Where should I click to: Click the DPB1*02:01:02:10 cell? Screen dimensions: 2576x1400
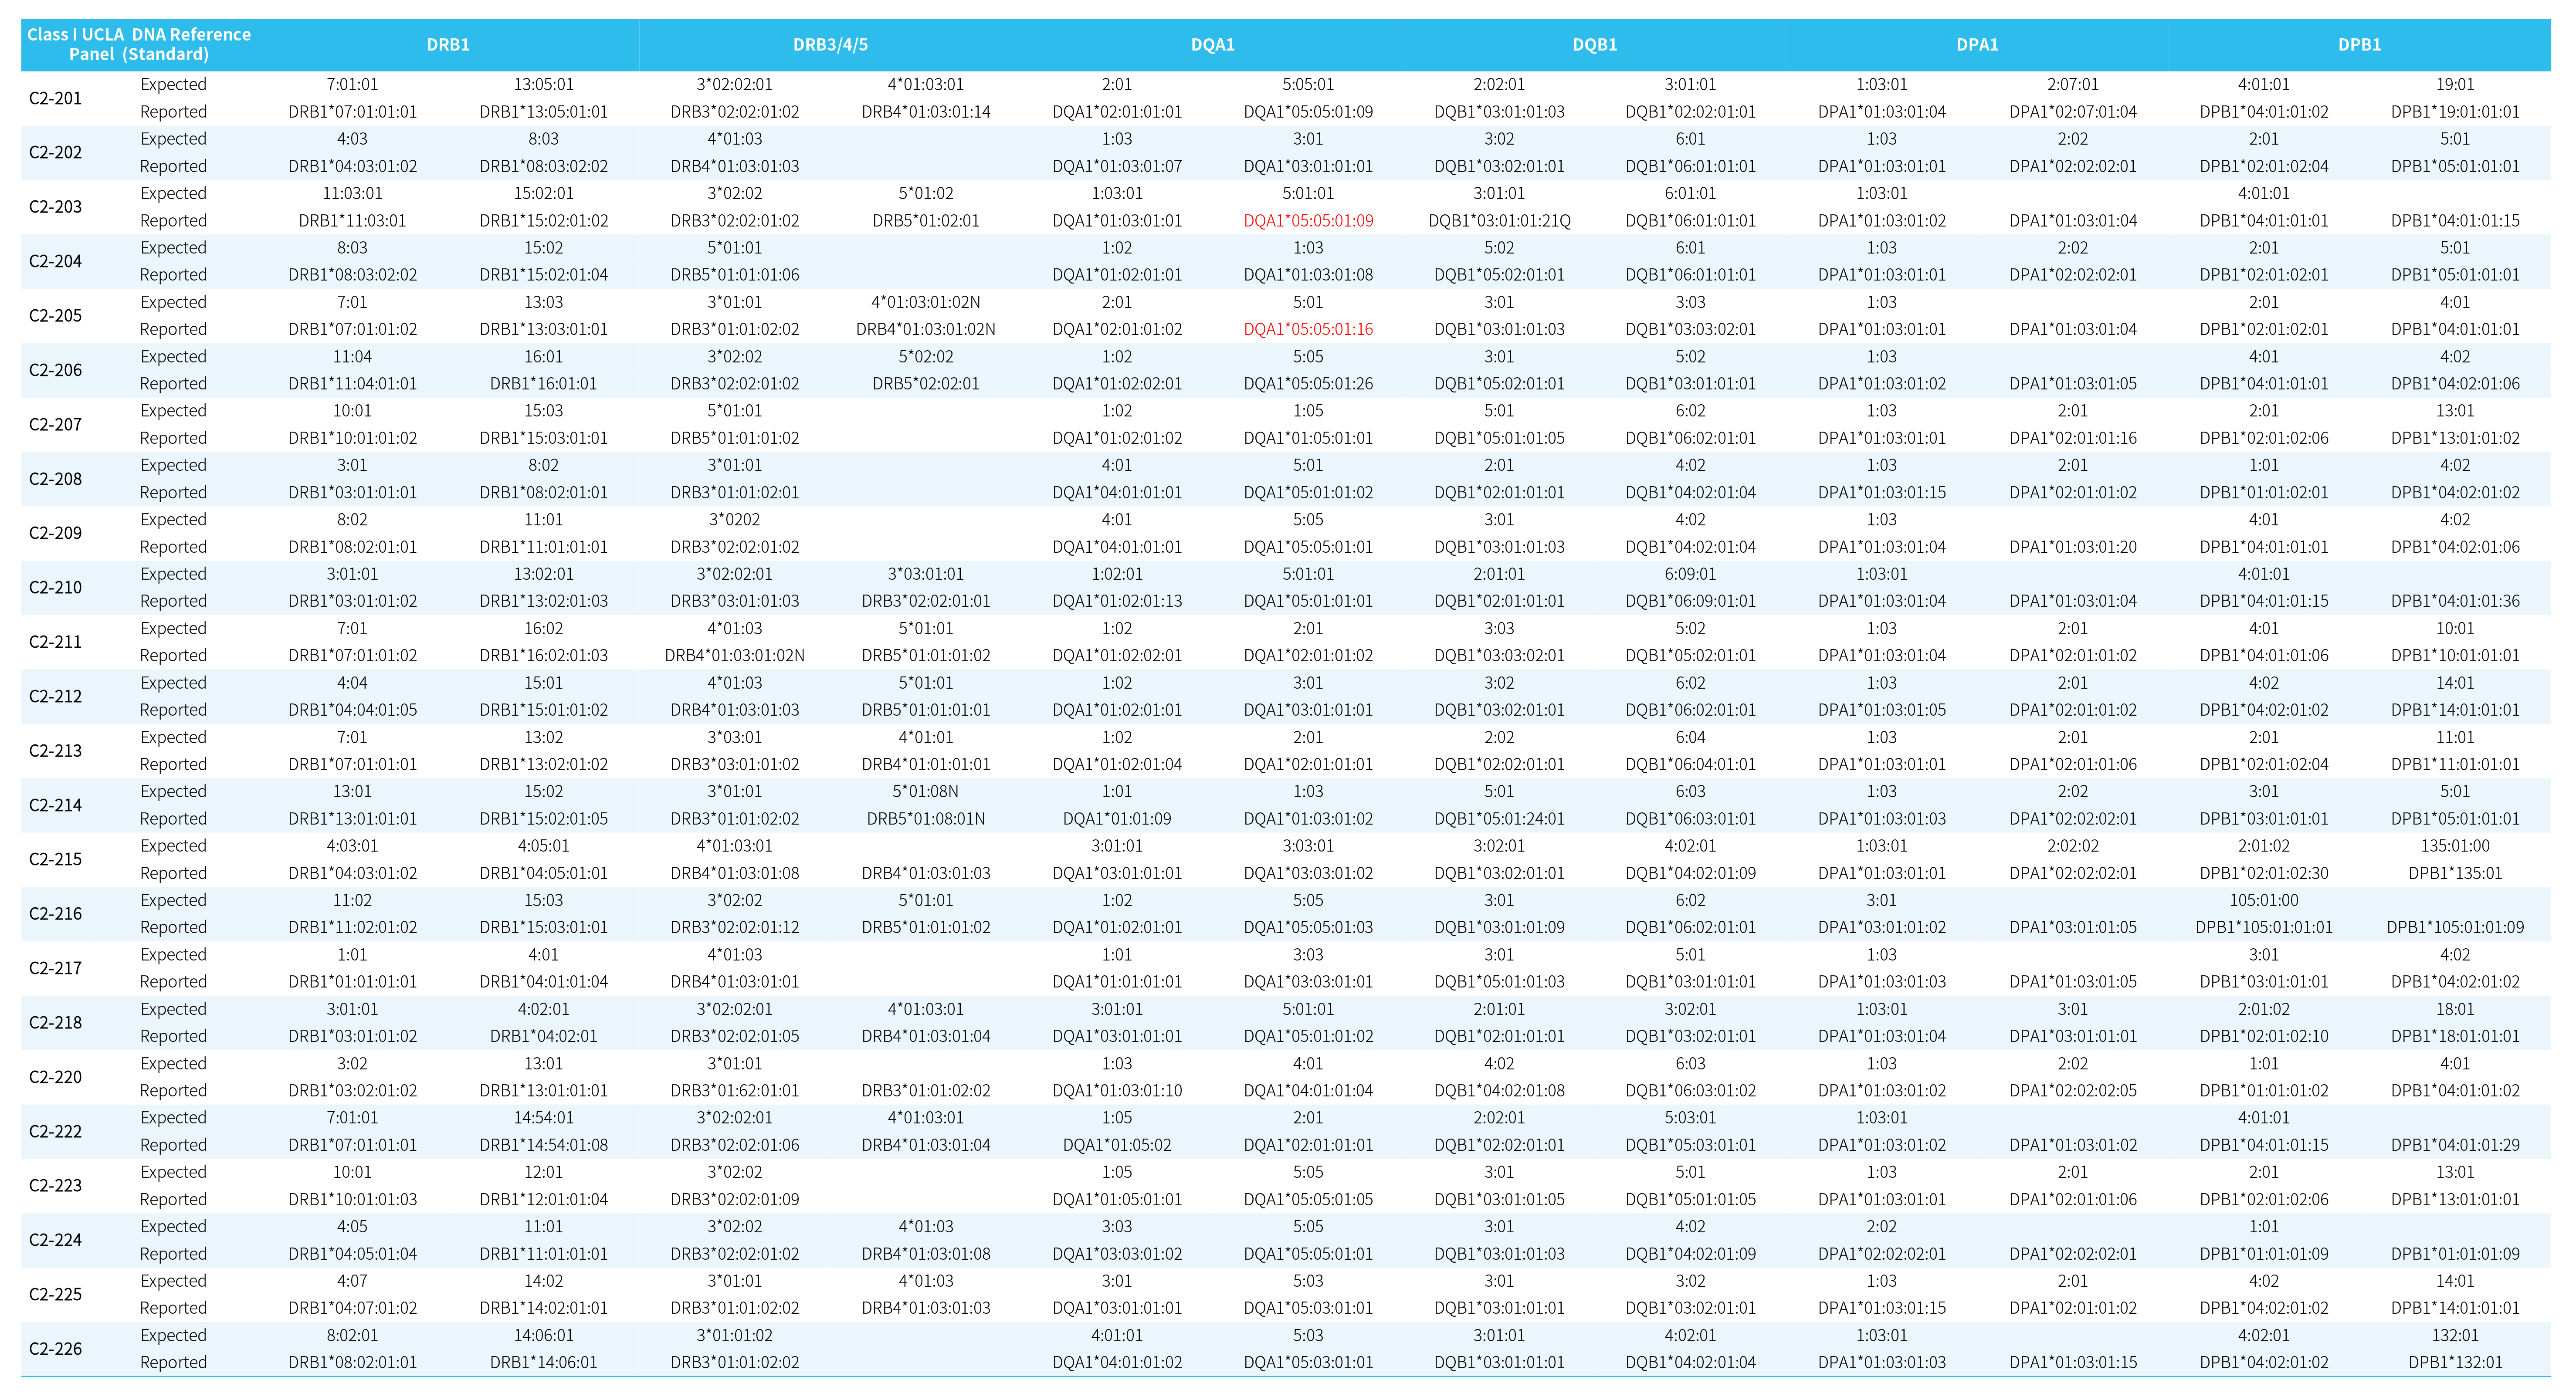[x=2264, y=1037]
